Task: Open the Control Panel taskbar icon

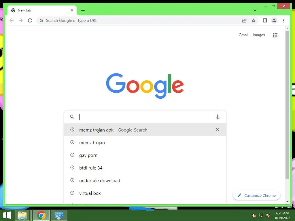Action: (59, 215)
